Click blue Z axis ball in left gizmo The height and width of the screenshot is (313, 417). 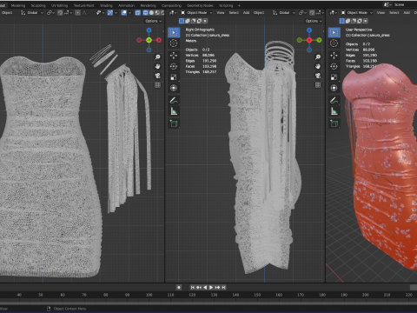point(149,30)
